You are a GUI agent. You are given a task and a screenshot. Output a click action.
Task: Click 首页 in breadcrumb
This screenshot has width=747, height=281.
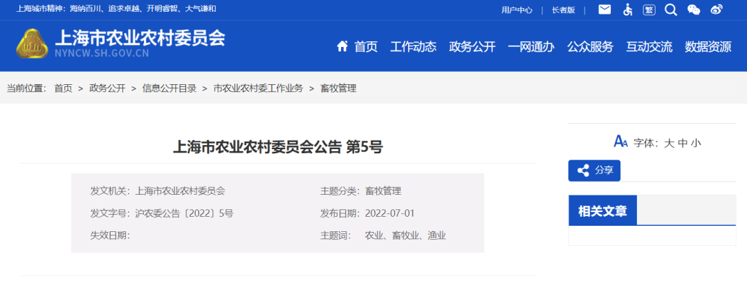click(64, 88)
